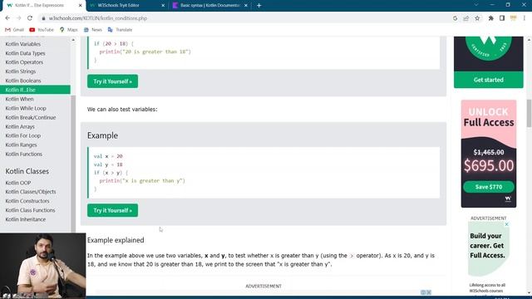Click Try it Yourself under the x > y example
532x299 pixels.
pyautogui.click(x=113, y=210)
